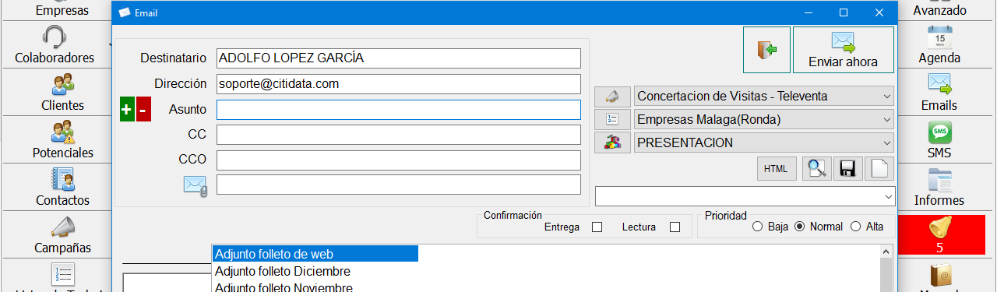Toggle the Lectura confirmation checkbox
The image size is (997, 292).
pyautogui.click(x=675, y=227)
